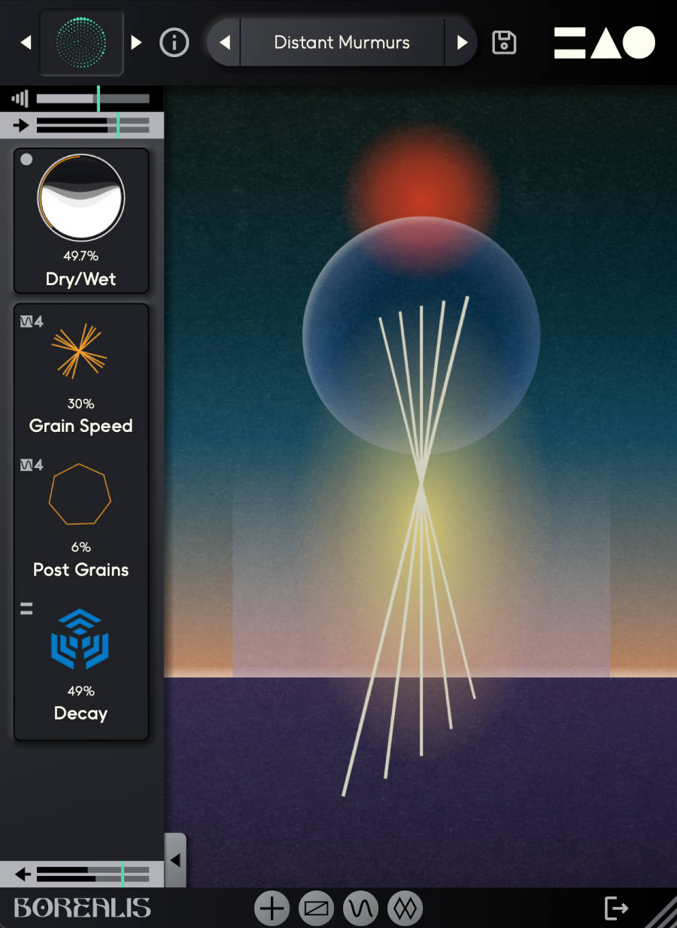Open the info panel

click(174, 42)
